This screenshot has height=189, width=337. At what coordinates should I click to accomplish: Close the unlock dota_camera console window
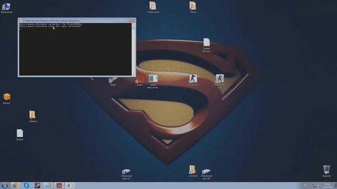coord(132,20)
